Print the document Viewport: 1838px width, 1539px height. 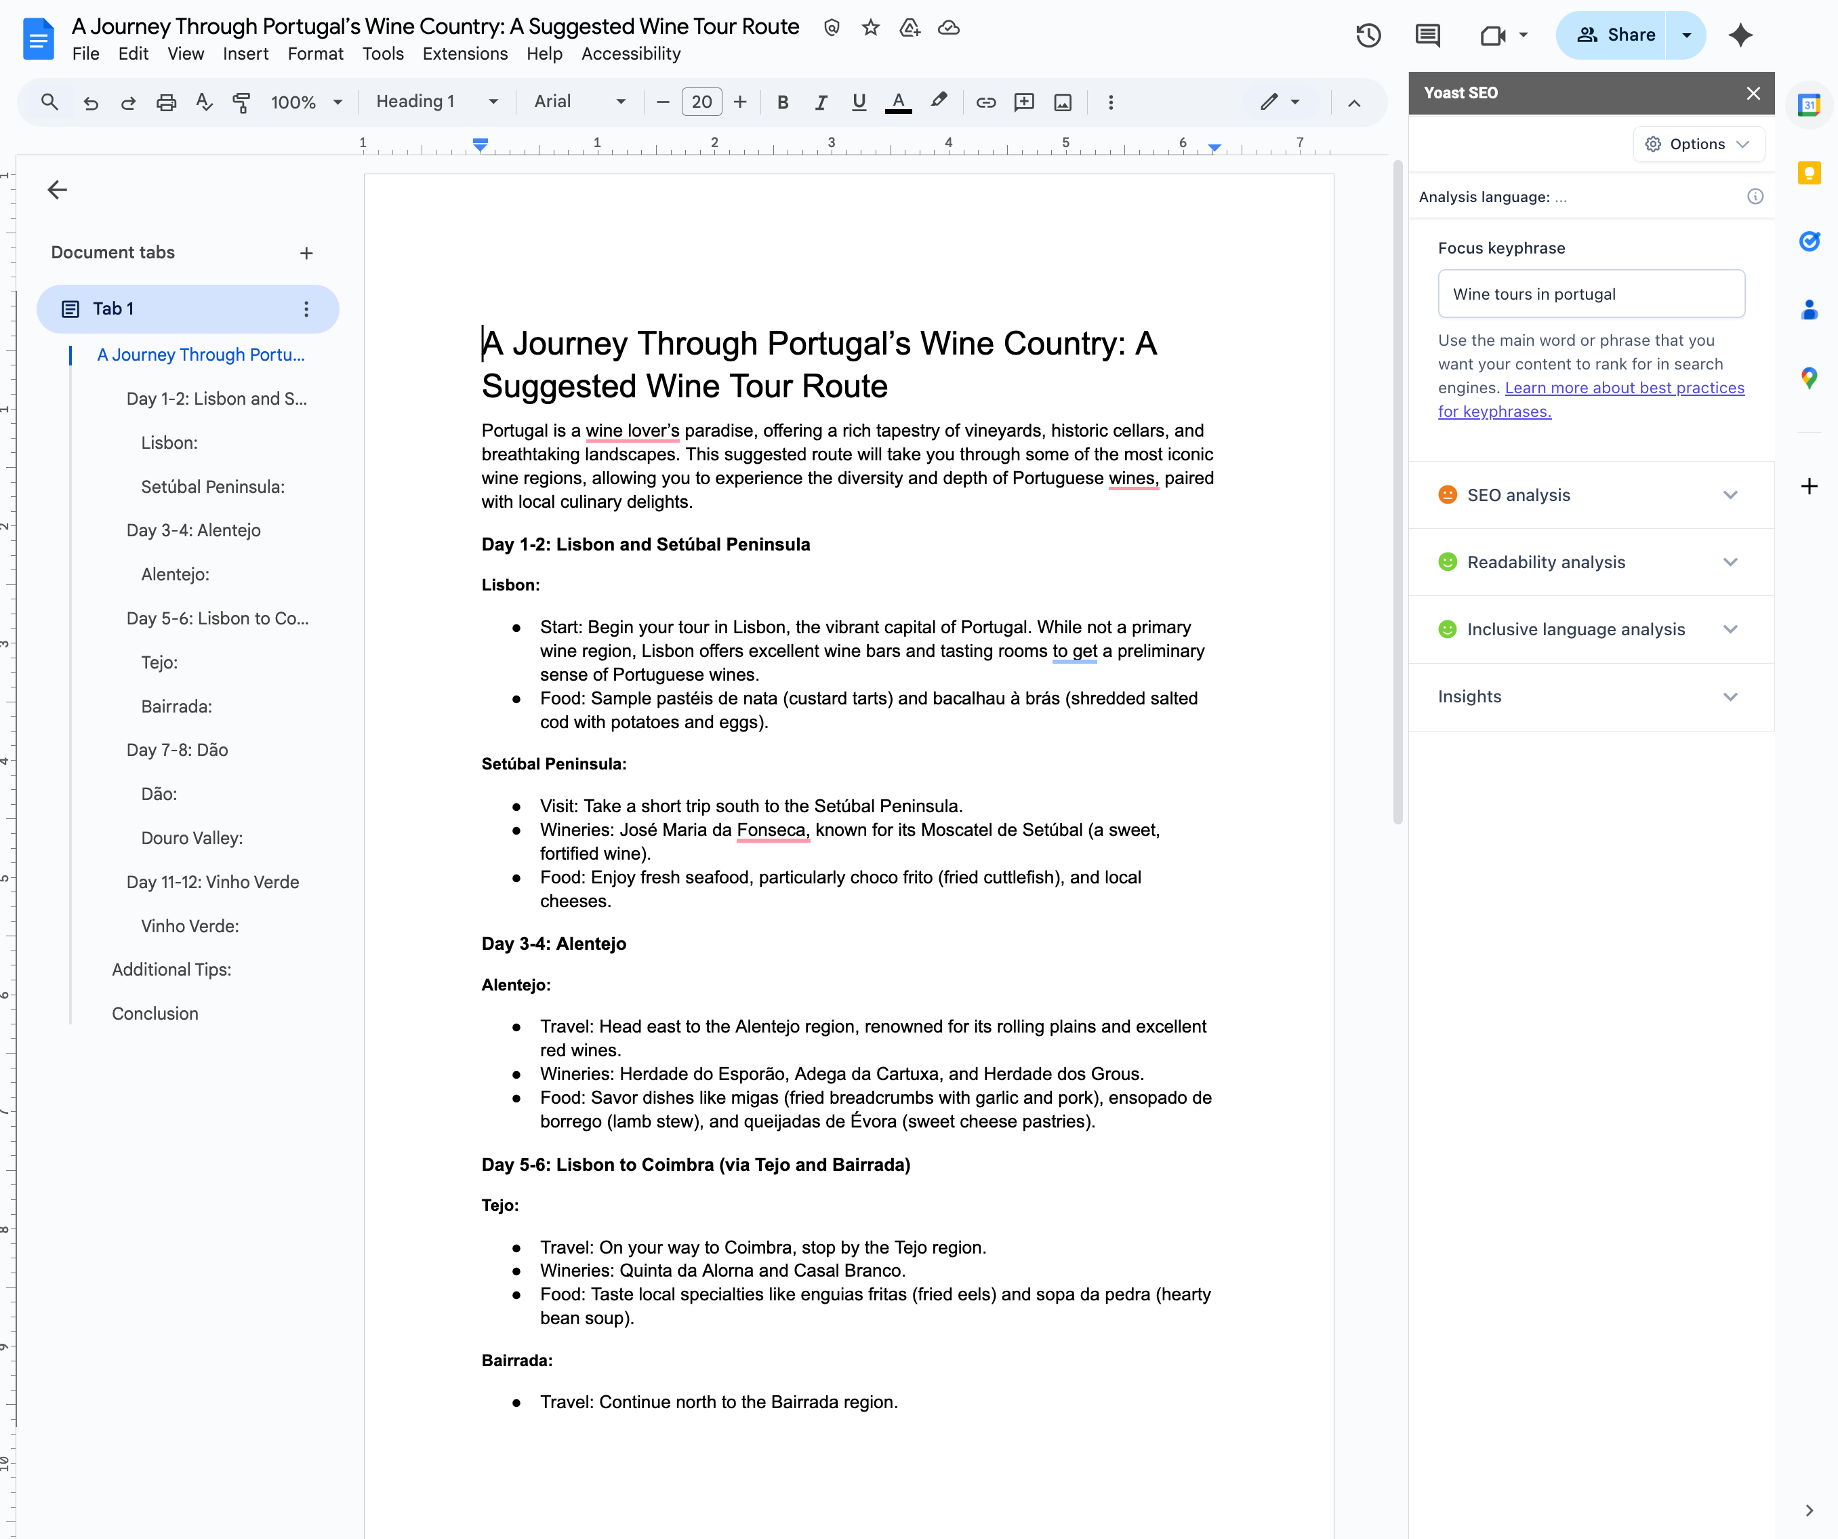click(x=166, y=102)
